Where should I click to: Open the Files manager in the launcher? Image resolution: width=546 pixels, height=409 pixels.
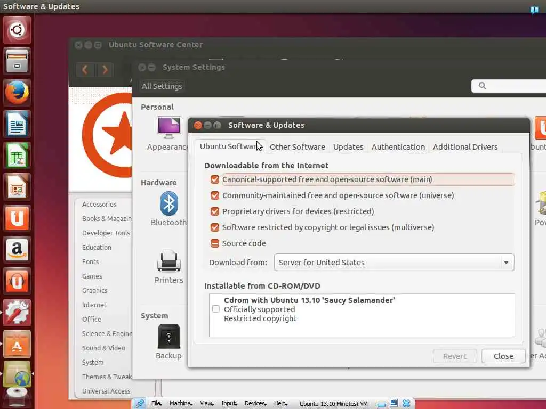[x=17, y=61]
